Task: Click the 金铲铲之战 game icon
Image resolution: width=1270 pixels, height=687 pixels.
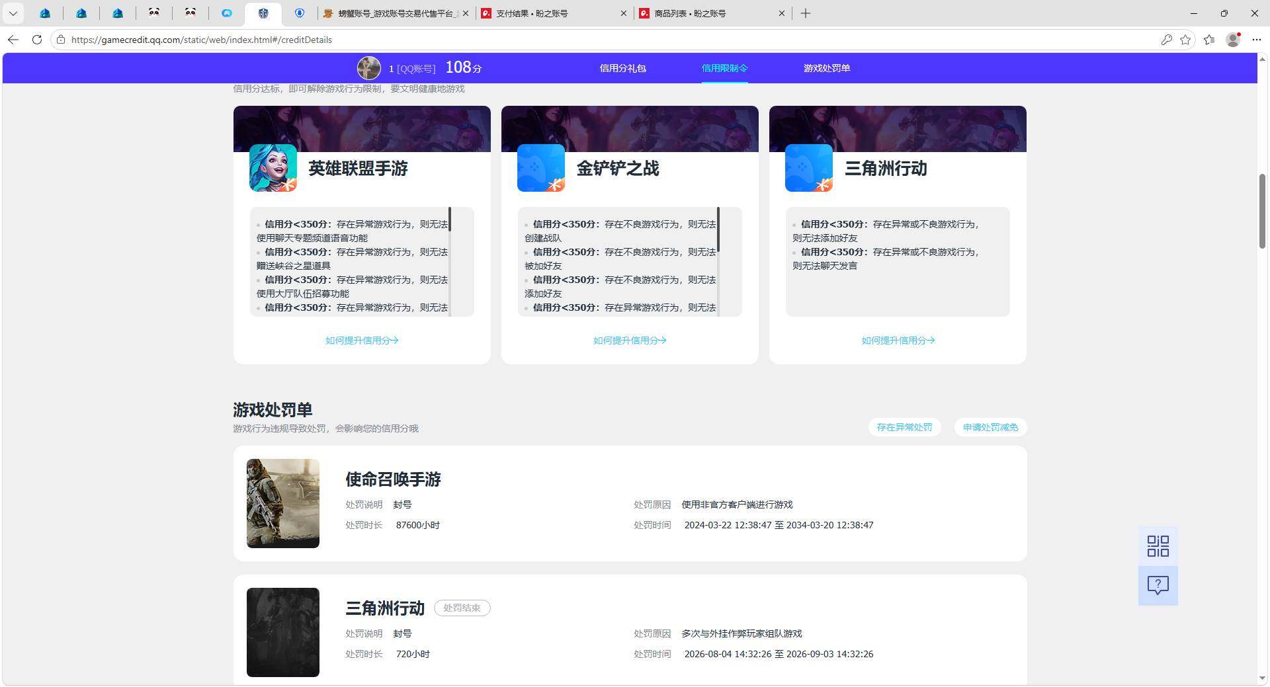Action: 540,168
